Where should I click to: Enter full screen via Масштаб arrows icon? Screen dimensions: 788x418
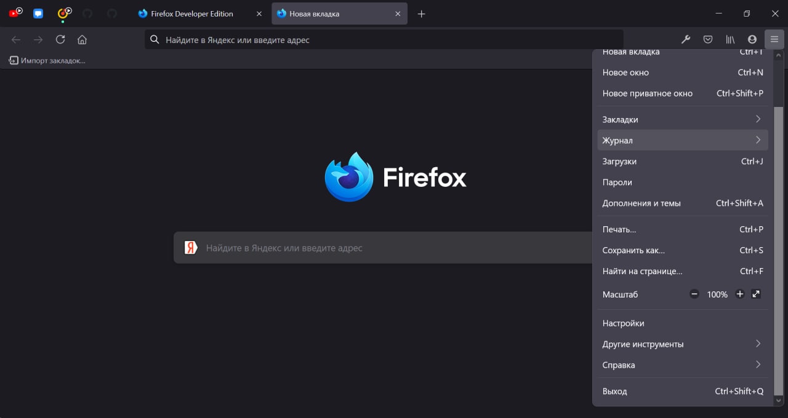coord(757,294)
